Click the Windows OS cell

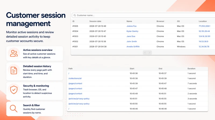coord(181,46)
